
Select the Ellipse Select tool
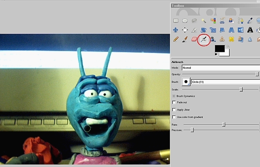point(185,21)
